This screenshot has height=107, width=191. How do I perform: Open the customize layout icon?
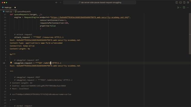click(188, 2)
